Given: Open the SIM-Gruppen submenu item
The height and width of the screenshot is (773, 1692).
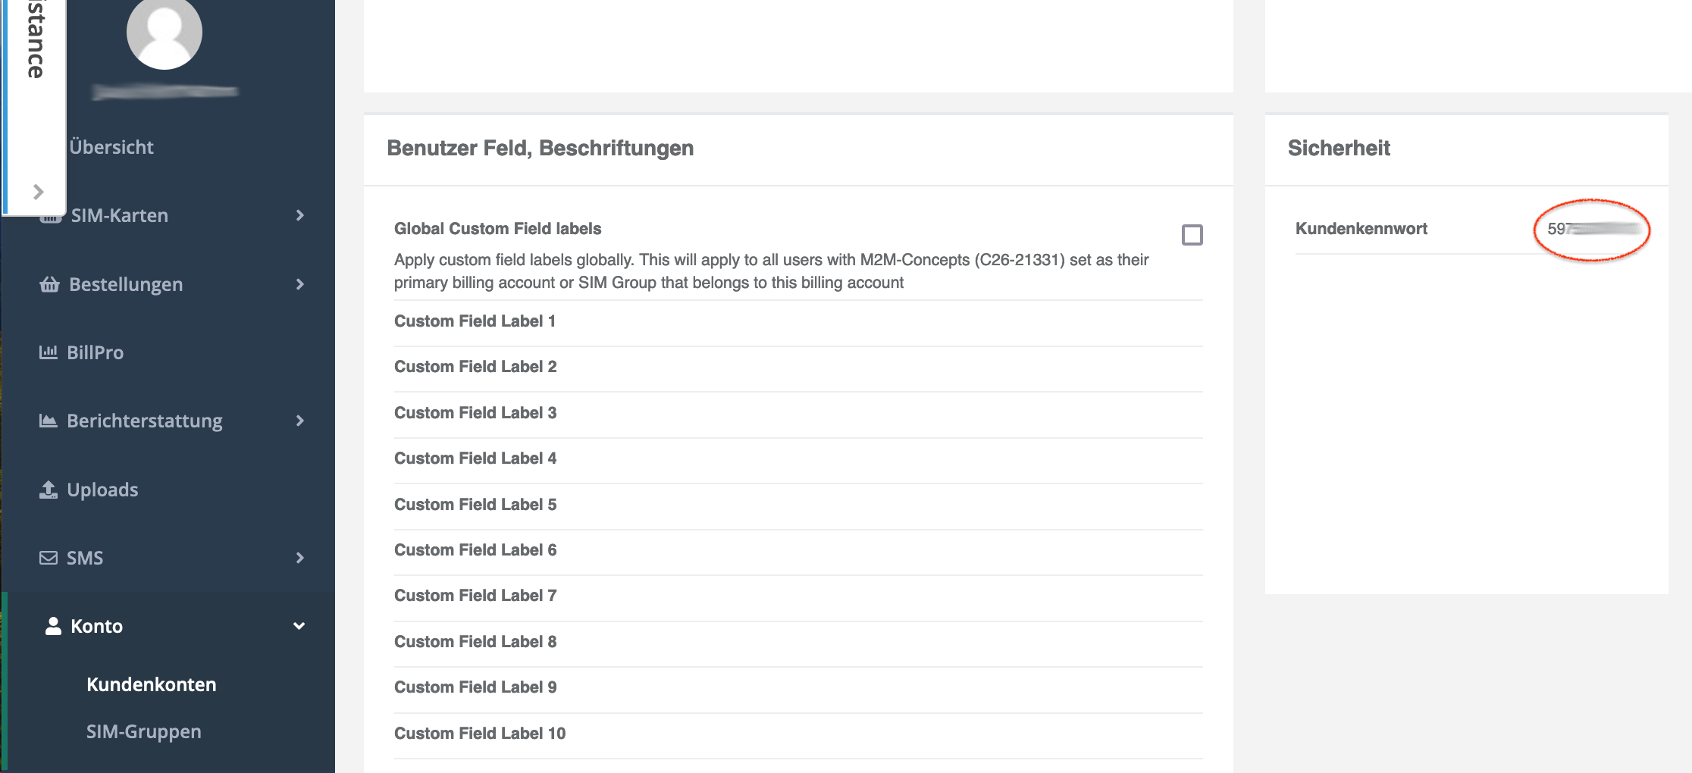Looking at the screenshot, I should point(144,731).
